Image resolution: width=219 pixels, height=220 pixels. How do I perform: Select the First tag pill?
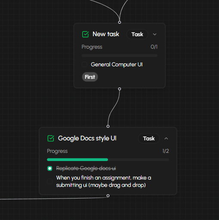coord(90,77)
